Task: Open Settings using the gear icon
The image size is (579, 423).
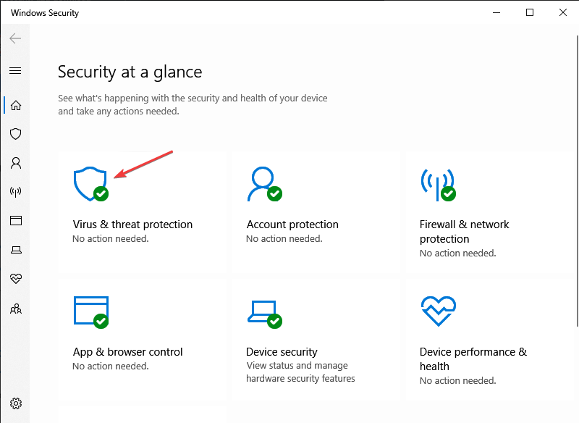Action: pos(16,403)
